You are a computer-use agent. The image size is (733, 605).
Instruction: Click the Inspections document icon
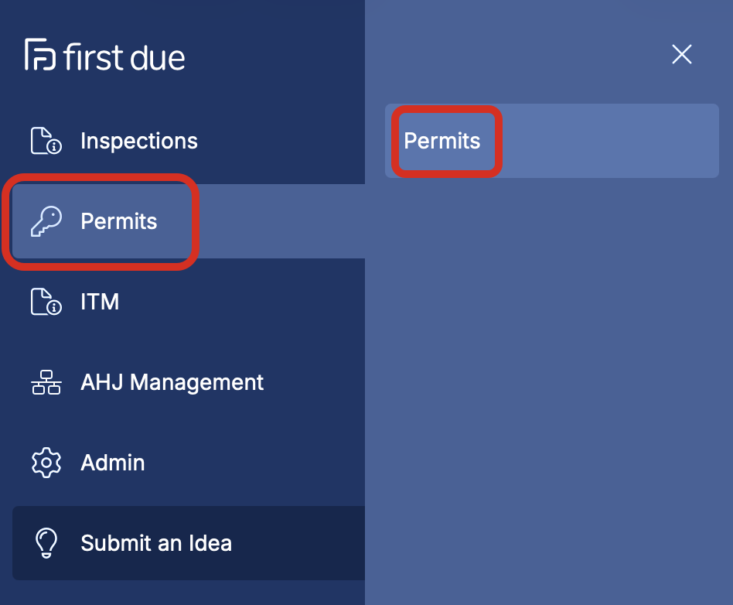[46, 140]
